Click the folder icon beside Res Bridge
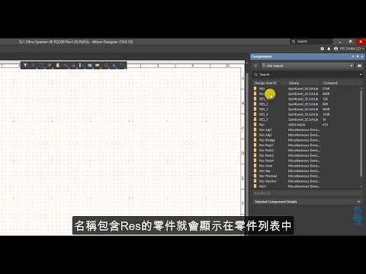The image size is (366, 274). click(x=255, y=140)
